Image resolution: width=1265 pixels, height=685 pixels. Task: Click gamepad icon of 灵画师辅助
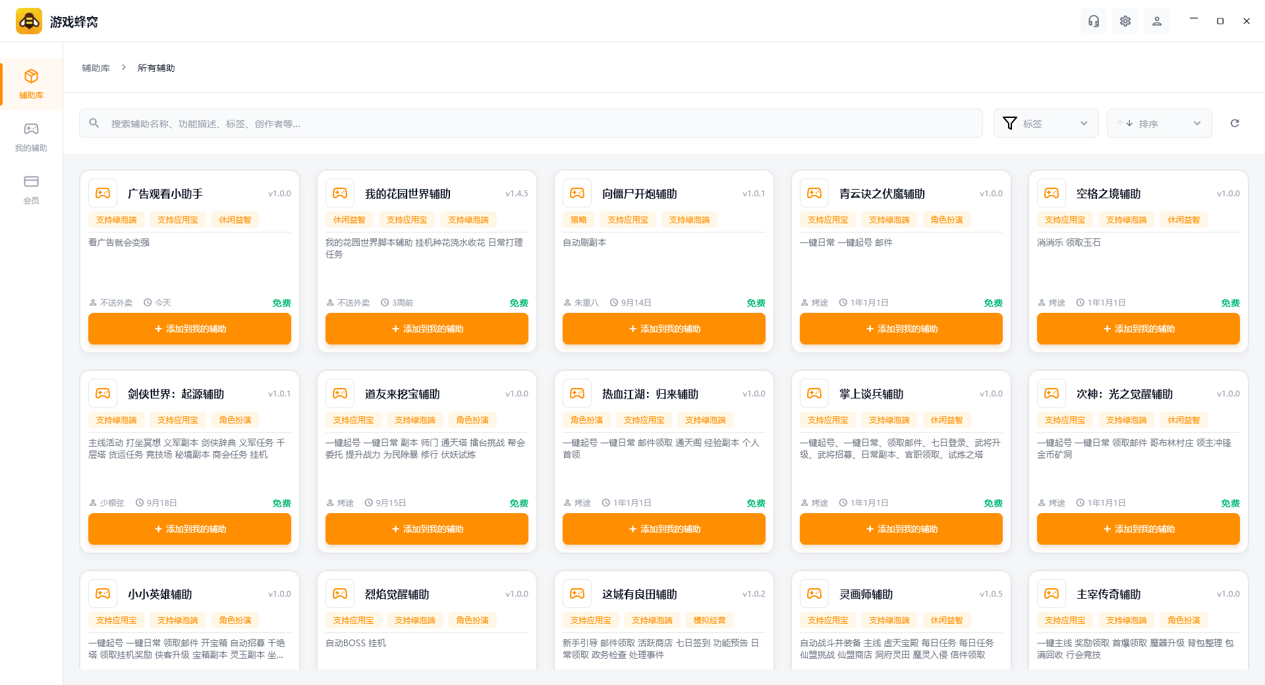(814, 593)
